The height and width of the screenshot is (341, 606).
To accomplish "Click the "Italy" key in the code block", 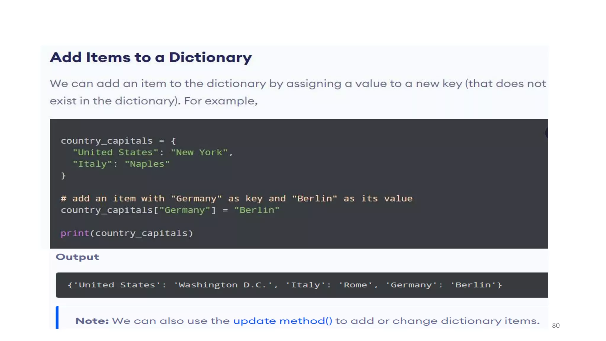I will click(x=92, y=164).
